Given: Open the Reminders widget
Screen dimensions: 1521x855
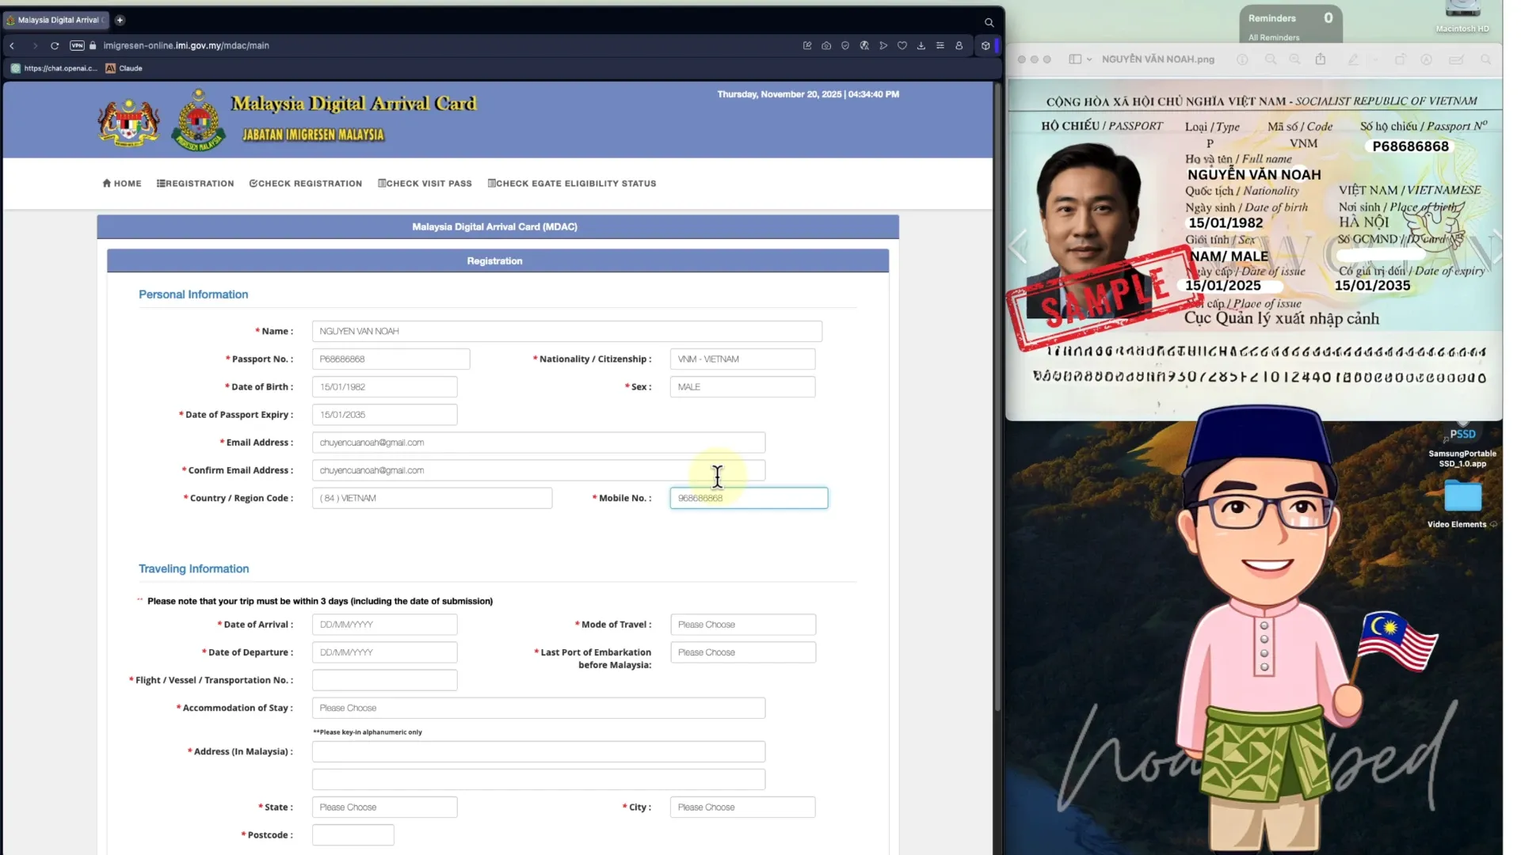Looking at the screenshot, I should [x=1290, y=25].
